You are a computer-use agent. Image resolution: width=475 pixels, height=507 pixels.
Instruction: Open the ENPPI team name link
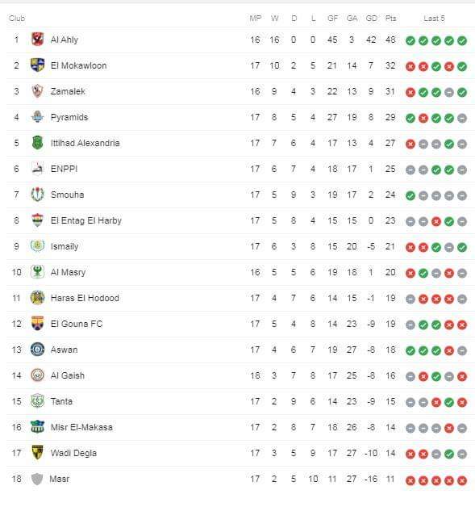click(x=64, y=169)
